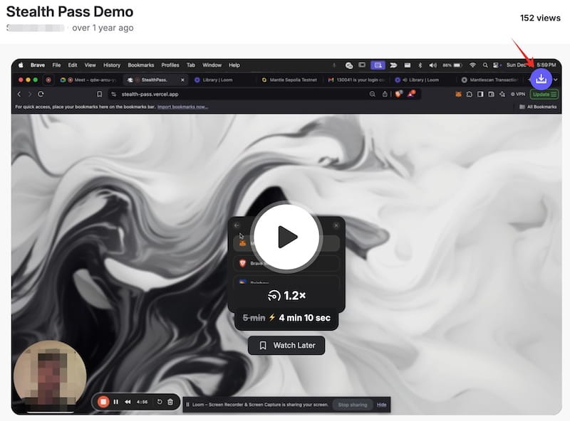Open battery status showing 86%
The height and width of the screenshot is (421, 570).
[x=452, y=65]
